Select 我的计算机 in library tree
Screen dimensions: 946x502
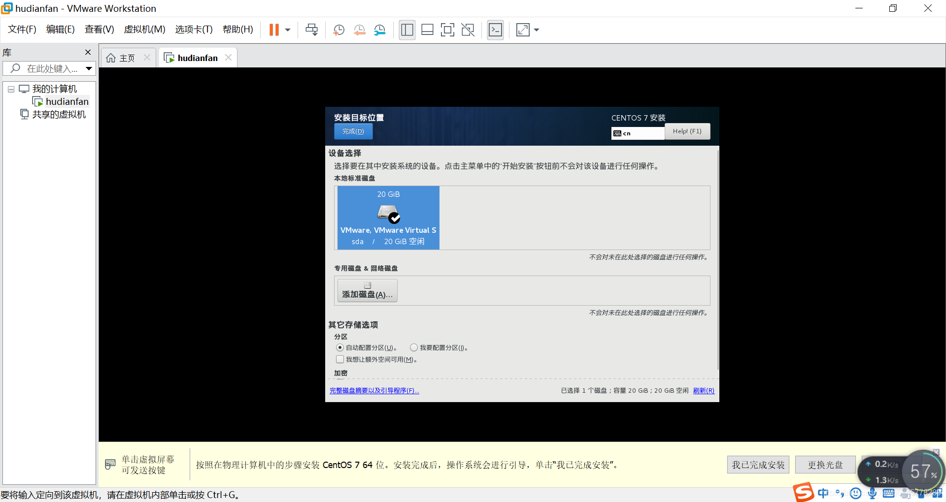pos(54,89)
